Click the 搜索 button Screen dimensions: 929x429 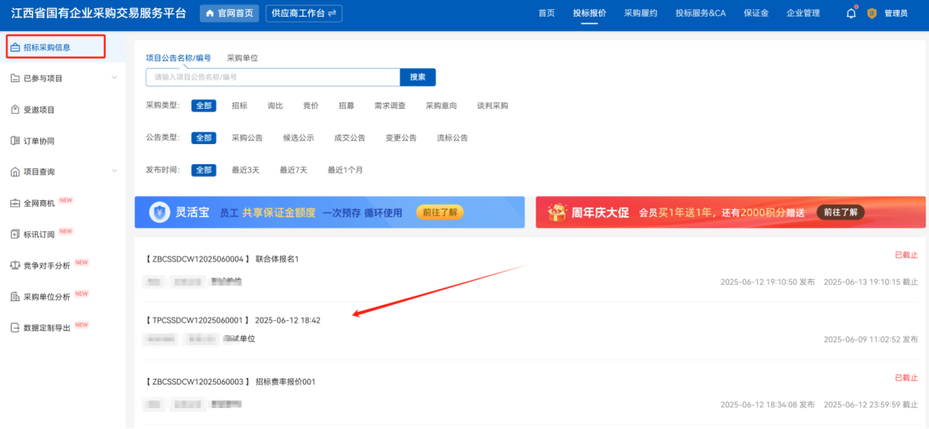click(418, 78)
